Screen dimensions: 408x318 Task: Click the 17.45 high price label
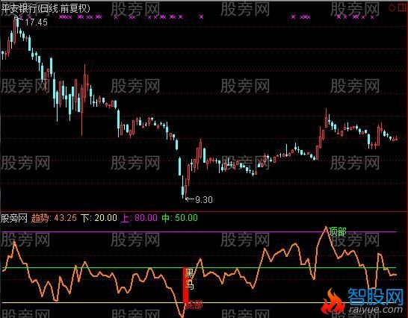coord(36,22)
